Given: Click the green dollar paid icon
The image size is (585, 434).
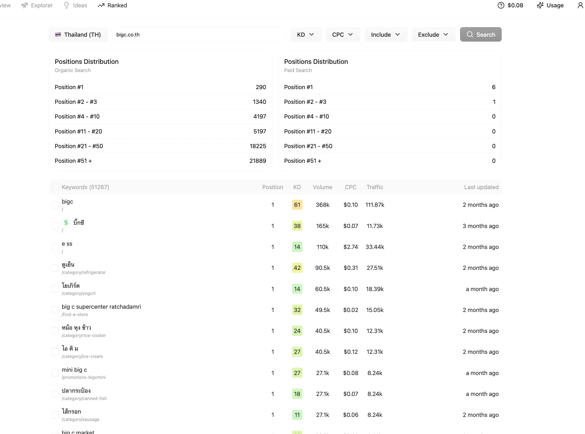Looking at the screenshot, I should coord(66,223).
